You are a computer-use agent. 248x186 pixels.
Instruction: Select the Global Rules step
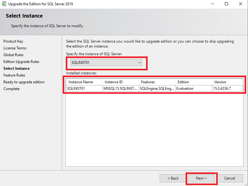pyautogui.click(x=14, y=55)
